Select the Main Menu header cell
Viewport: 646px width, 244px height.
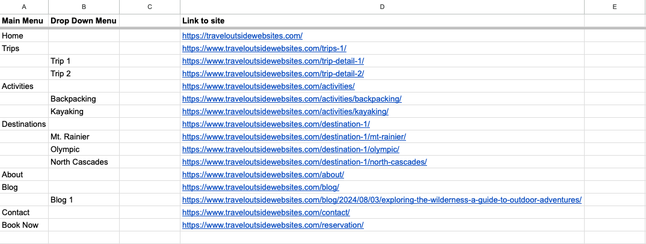24,20
